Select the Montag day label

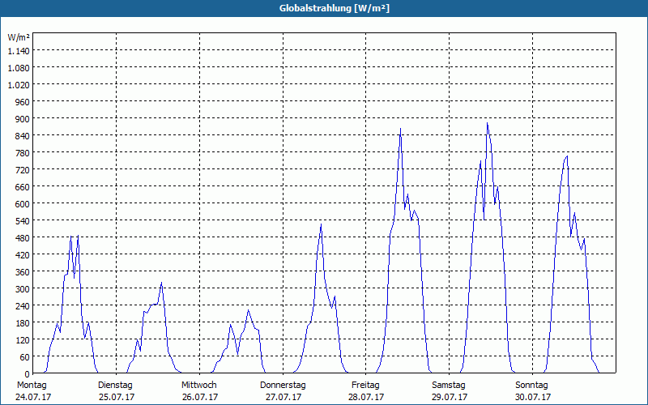[32, 386]
